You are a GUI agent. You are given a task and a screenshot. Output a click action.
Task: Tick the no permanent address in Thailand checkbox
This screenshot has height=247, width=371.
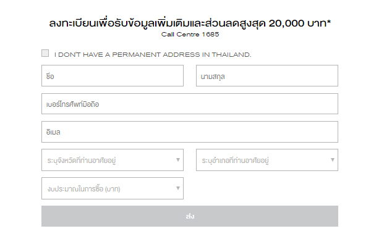[45, 54]
